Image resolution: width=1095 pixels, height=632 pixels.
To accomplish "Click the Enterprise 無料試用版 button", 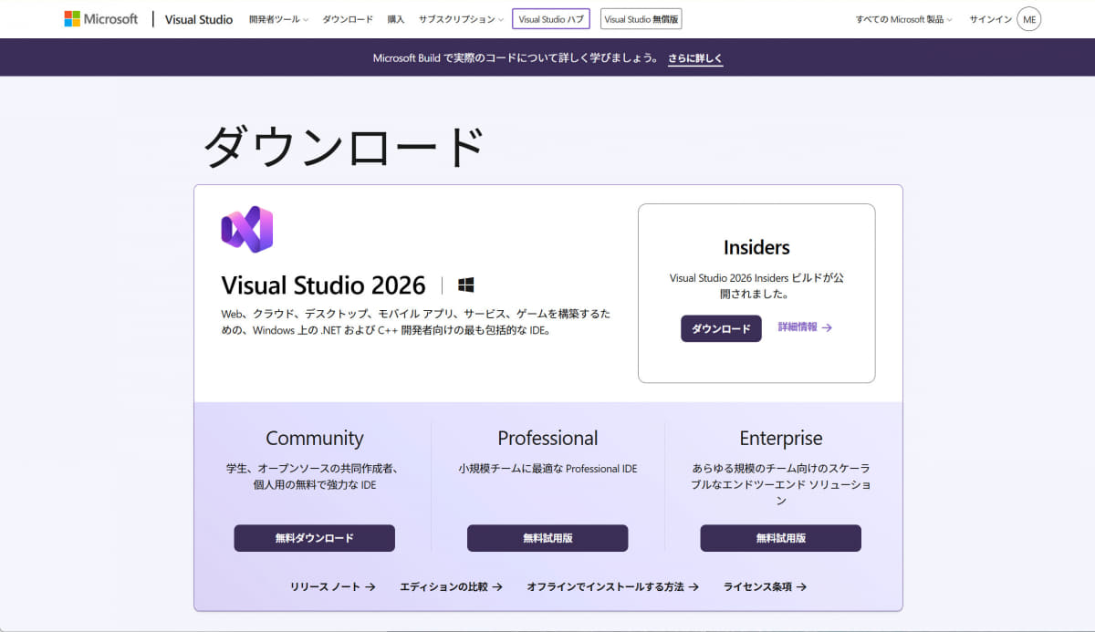I will 780,538.
